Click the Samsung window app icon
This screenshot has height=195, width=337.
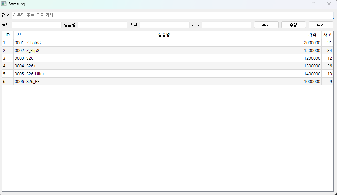coord(4,4)
